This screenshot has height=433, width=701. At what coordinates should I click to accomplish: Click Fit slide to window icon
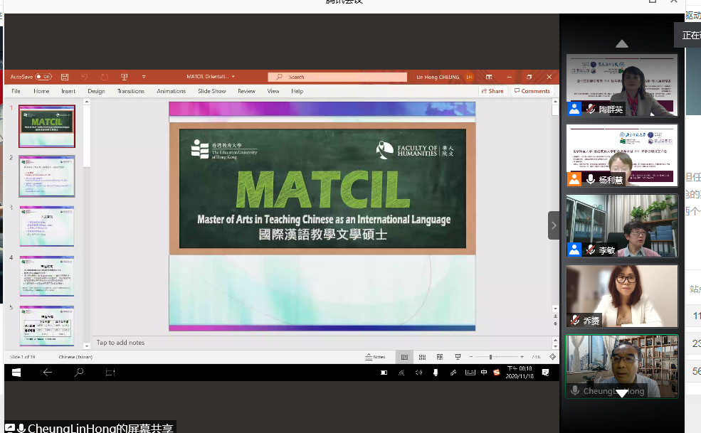(x=552, y=357)
